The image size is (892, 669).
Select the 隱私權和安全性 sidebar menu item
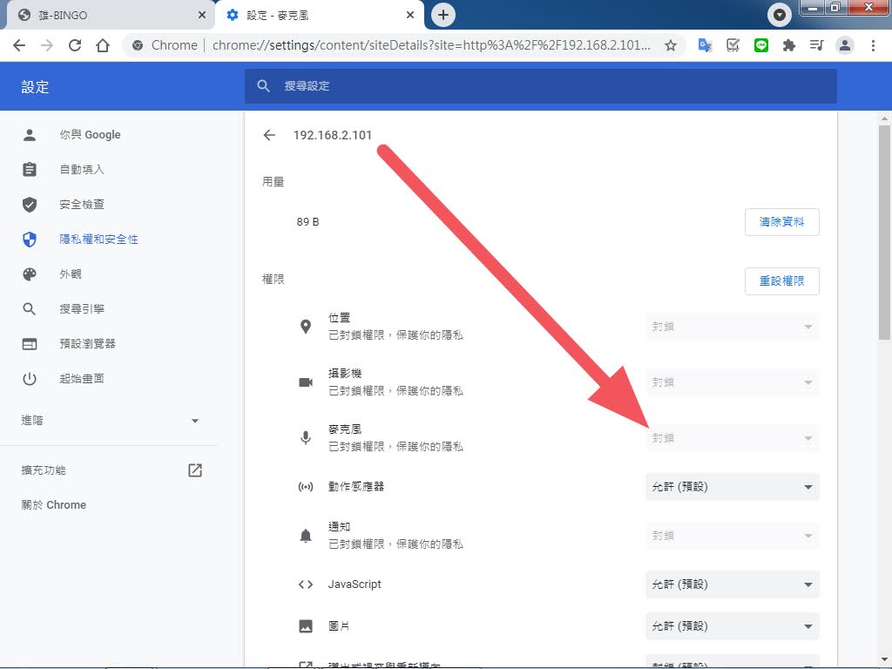coord(98,239)
